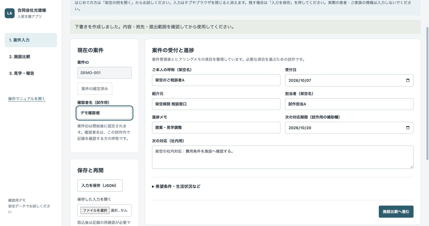Viewport: 429px width, 226px height.
Task: Switch to 3. 見学・報告 step
Action: pos(31,73)
